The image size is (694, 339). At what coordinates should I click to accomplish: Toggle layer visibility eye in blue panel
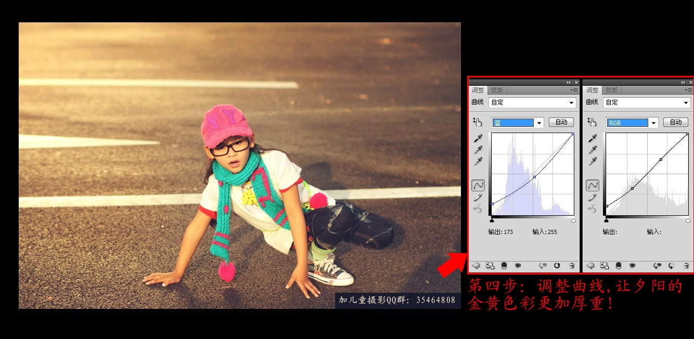[518, 266]
